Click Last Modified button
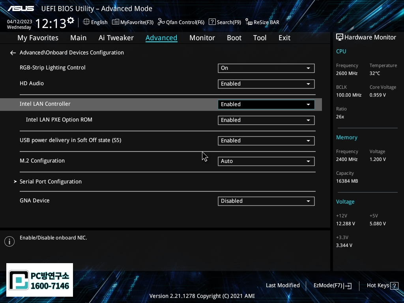This screenshot has width=404, height=303. (282, 285)
